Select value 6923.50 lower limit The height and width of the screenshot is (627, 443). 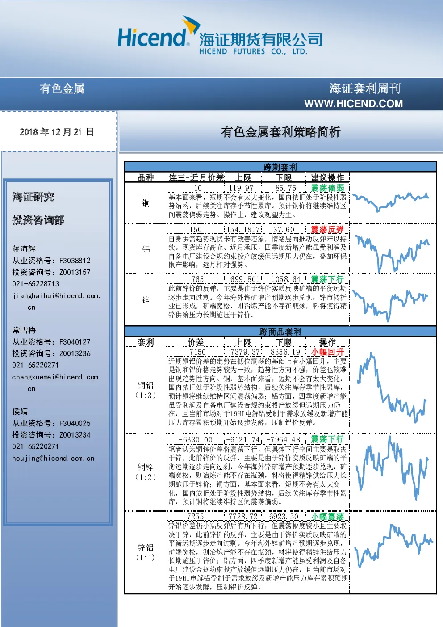(284, 517)
